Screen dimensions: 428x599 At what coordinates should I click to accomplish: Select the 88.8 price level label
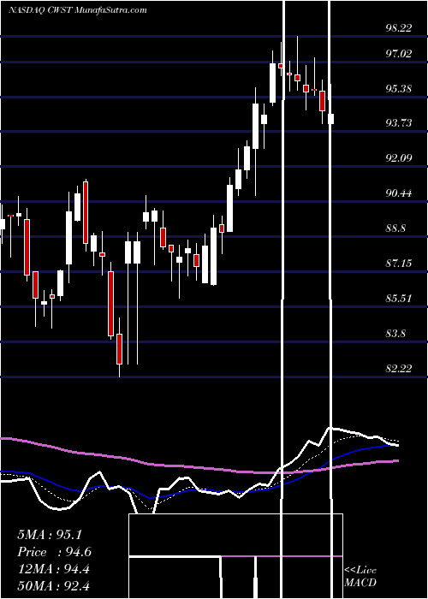coord(396,228)
